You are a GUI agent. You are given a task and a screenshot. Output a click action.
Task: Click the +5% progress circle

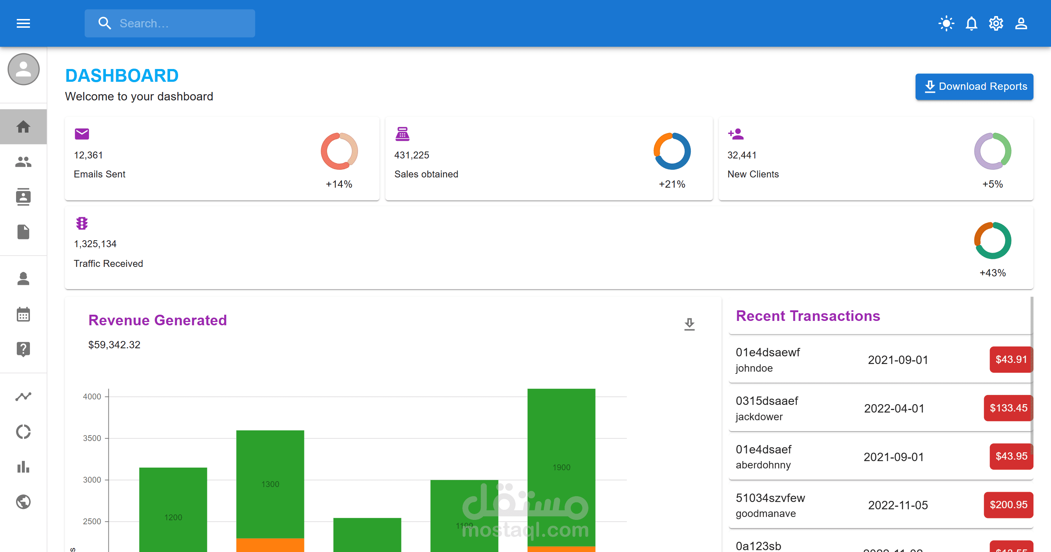click(x=993, y=151)
